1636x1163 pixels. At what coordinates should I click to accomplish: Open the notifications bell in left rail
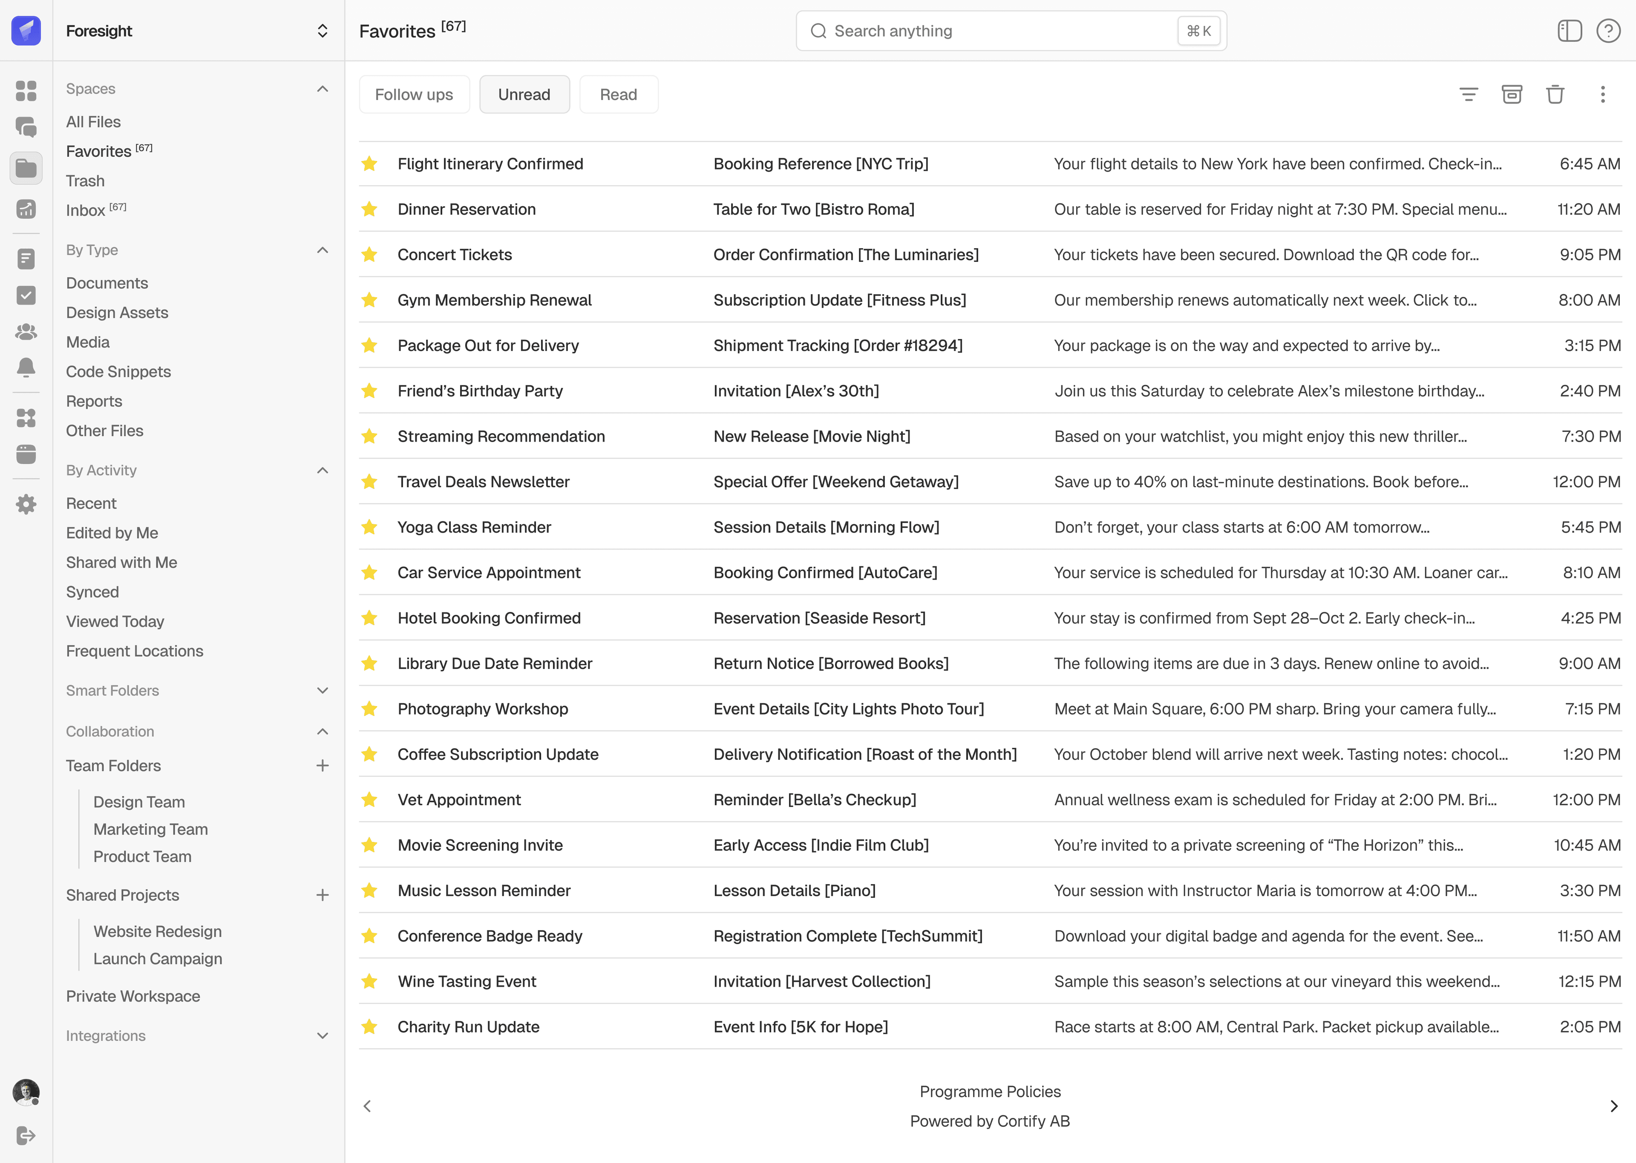[26, 368]
